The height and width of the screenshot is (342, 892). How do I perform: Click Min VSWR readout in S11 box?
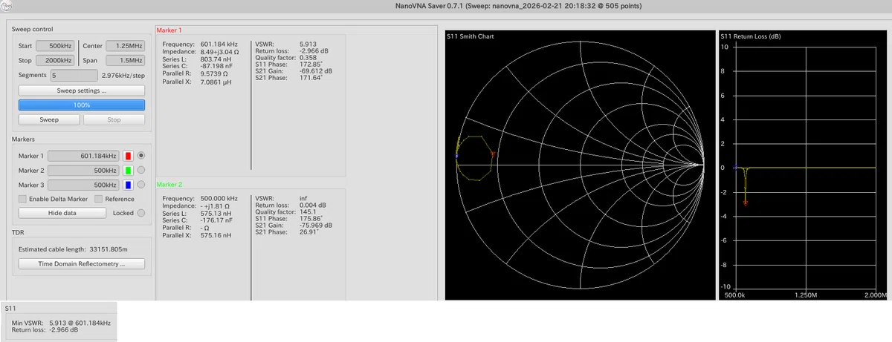pos(60,323)
